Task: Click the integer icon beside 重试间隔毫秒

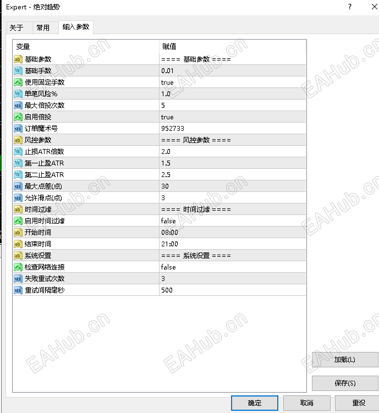Action: [x=18, y=290]
